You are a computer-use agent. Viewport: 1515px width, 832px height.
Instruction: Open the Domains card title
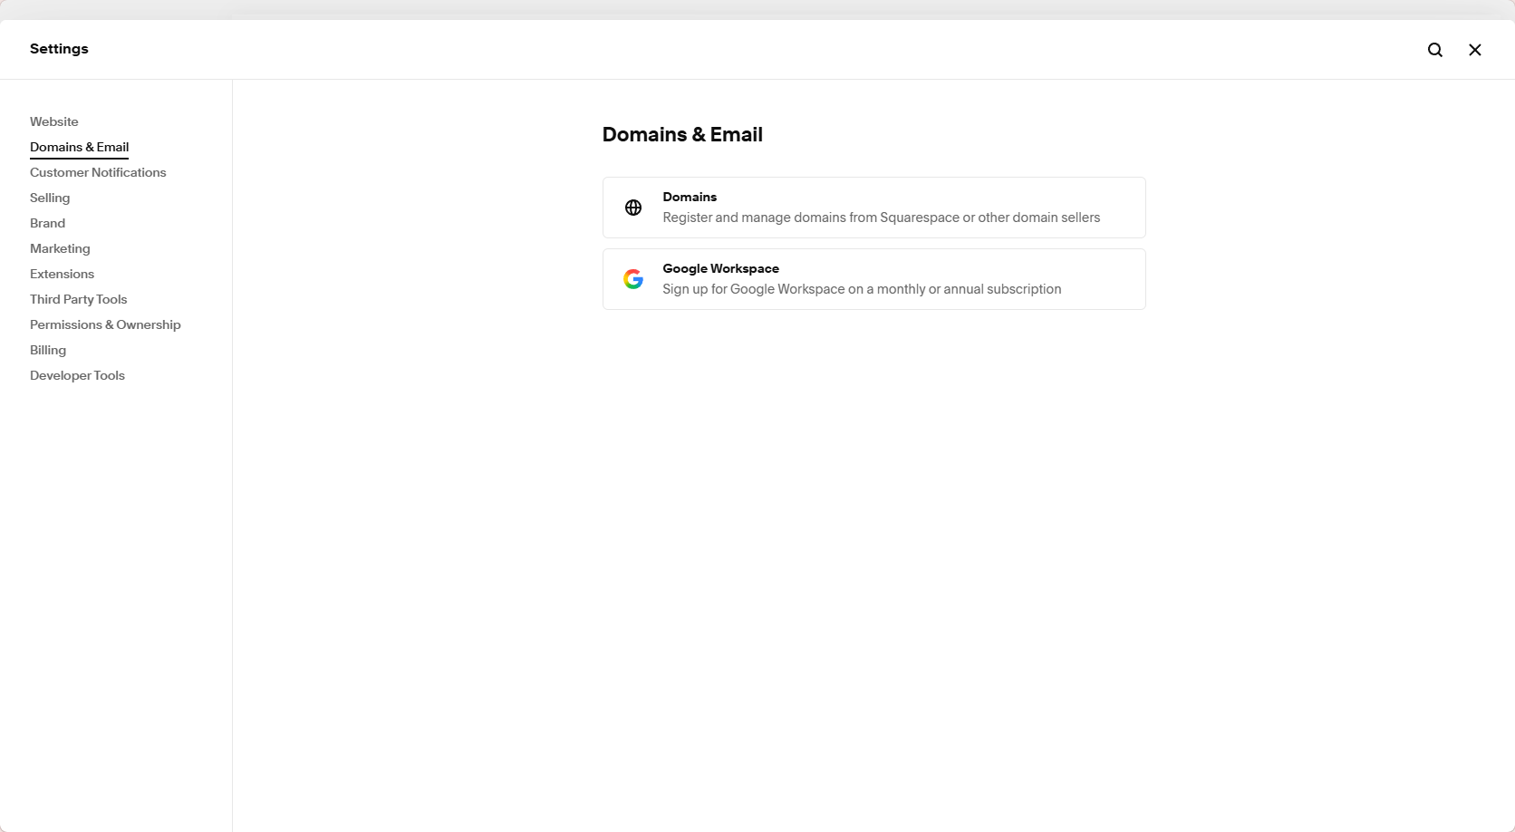690,197
